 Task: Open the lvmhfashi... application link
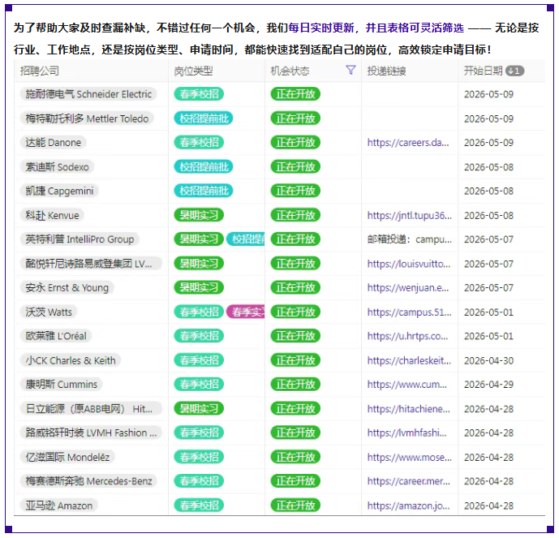coord(406,433)
